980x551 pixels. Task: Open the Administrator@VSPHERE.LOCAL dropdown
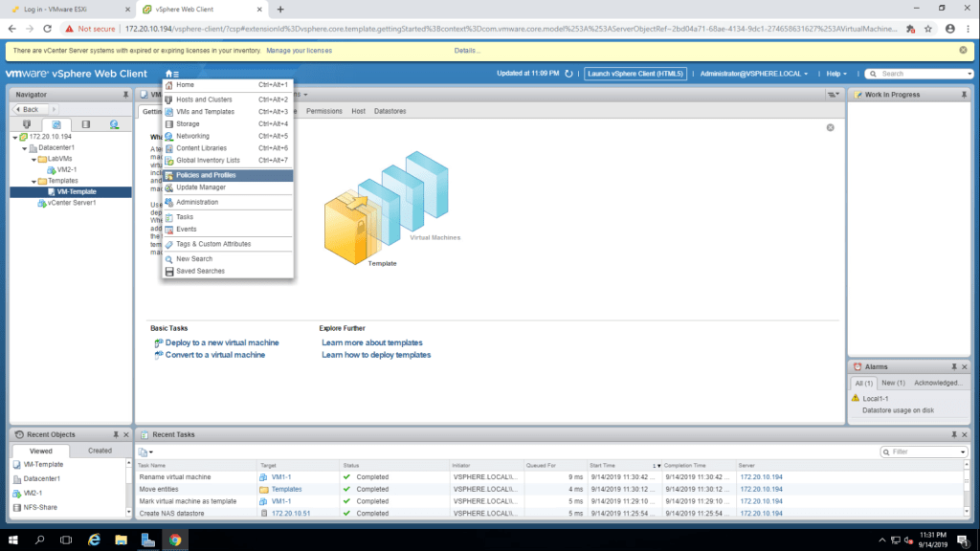point(753,74)
